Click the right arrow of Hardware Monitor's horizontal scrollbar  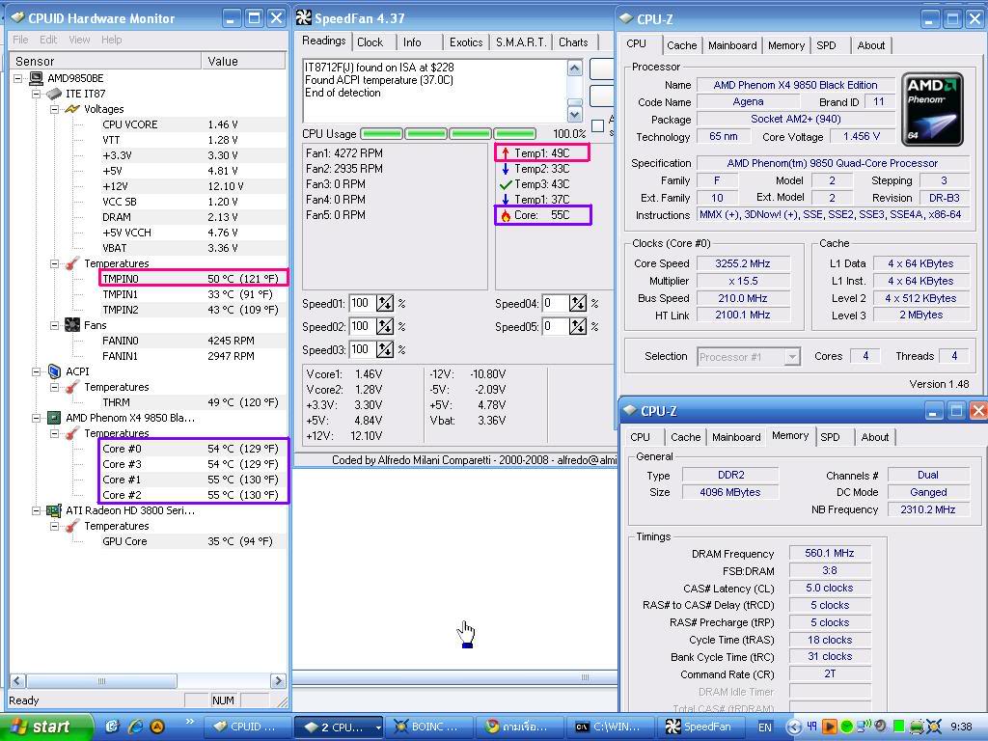(278, 680)
